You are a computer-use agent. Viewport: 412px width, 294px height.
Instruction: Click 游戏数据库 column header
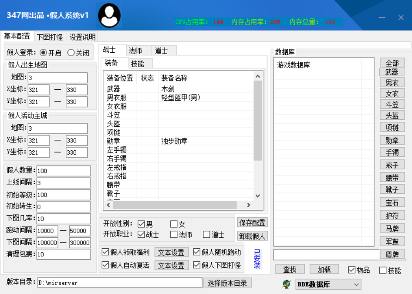tap(317, 65)
